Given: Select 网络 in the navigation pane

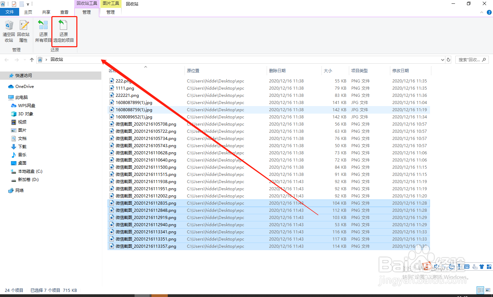Looking at the screenshot, I should (20, 191).
